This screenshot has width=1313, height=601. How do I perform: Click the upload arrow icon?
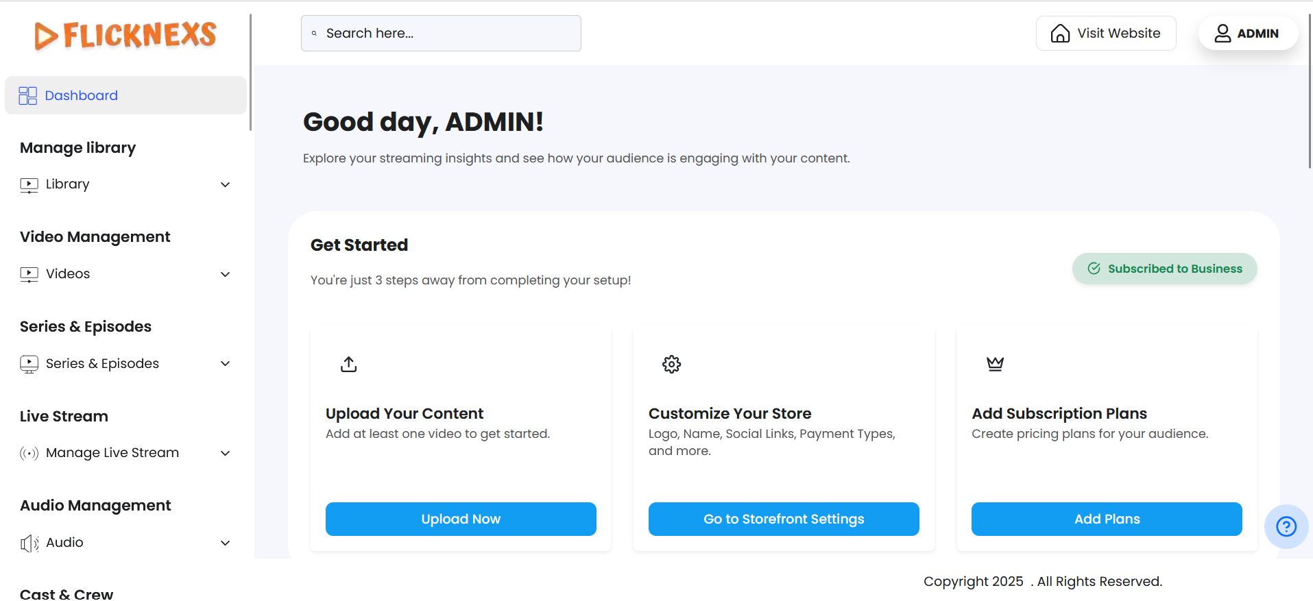point(349,364)
